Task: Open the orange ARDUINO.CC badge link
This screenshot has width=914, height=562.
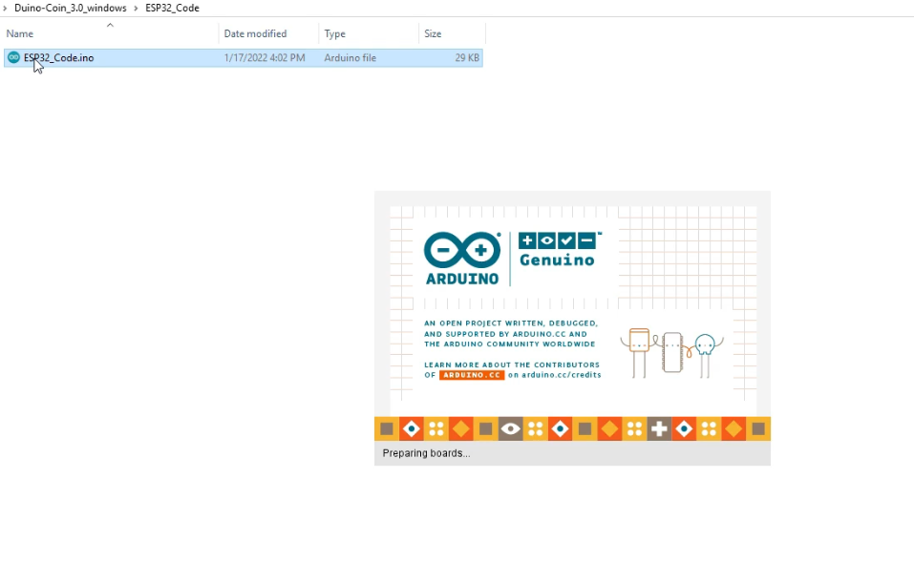Action: (474, 375)
